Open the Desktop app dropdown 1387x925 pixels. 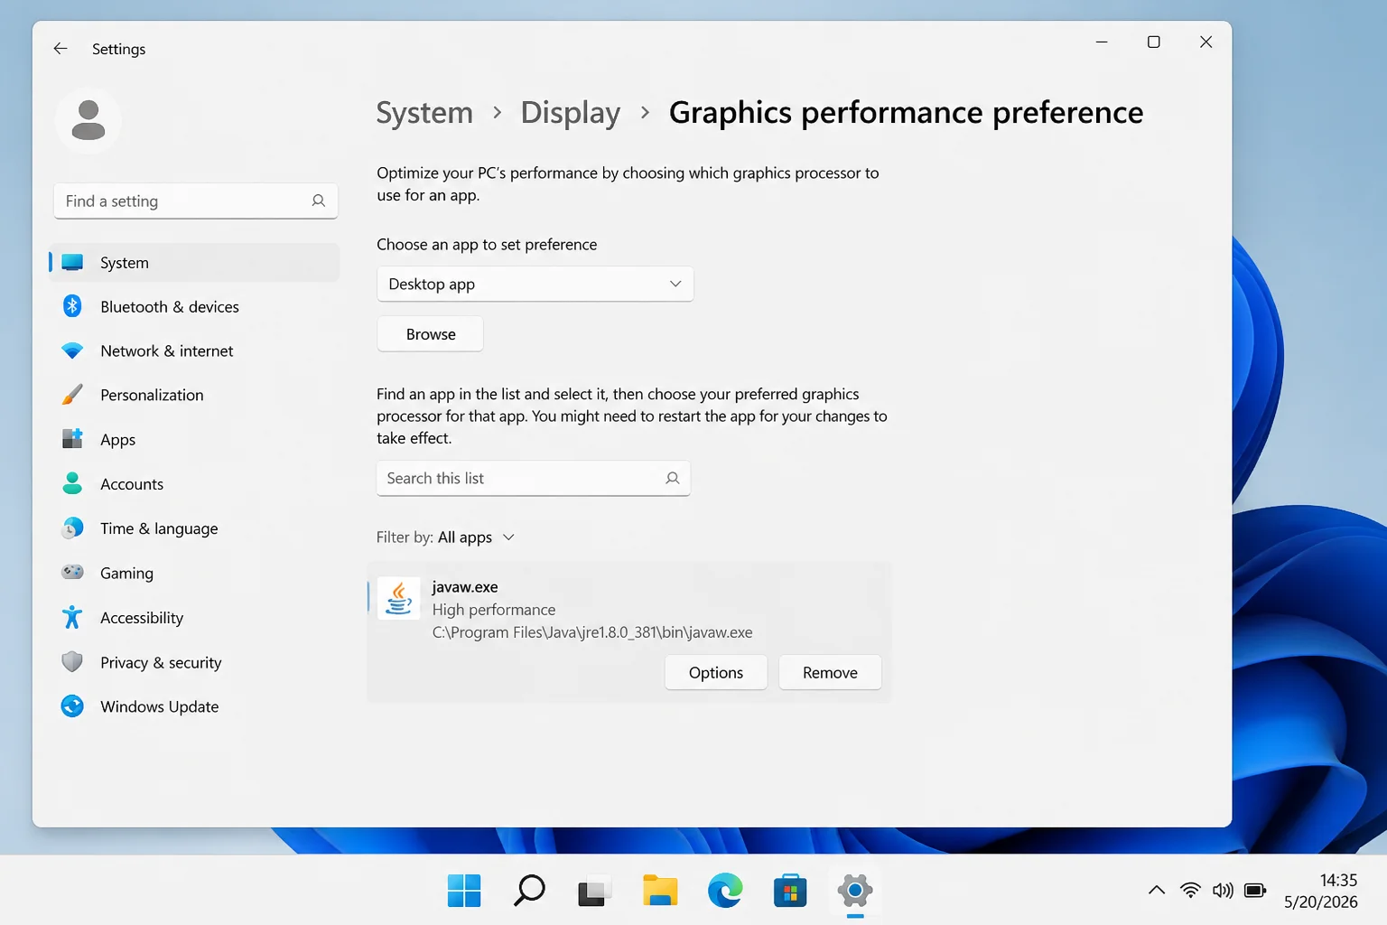(x=535, y=284)
